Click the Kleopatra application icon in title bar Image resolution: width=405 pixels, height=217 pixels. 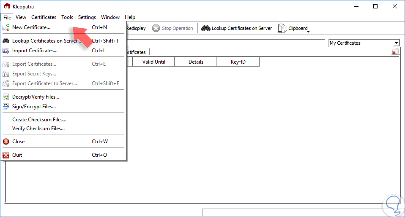coord(7,6)
